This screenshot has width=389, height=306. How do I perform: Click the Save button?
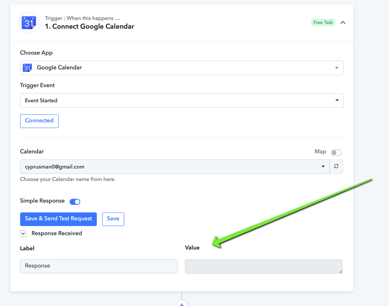pos(113,219)
